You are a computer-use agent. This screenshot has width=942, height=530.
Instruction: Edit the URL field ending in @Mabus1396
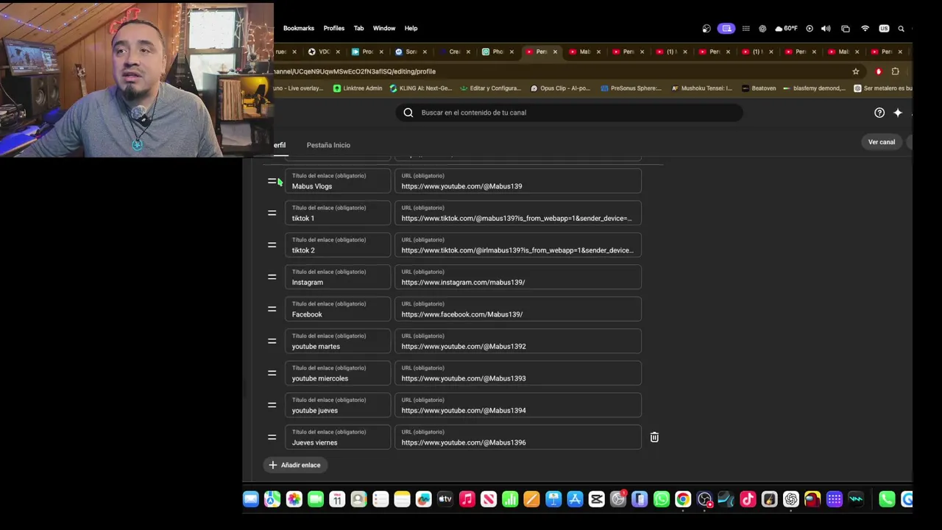click(518, 437)
